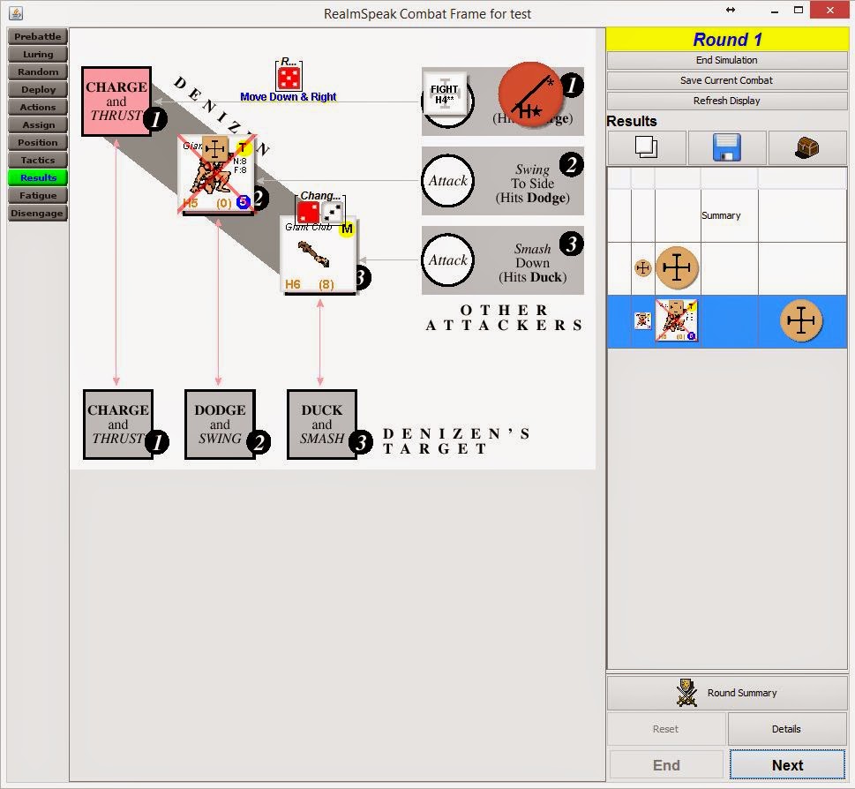The width and height of the screenshot is (855, 789).
Task: Click the blue floppy disk save icon
Action: click(x=726, y=147)
